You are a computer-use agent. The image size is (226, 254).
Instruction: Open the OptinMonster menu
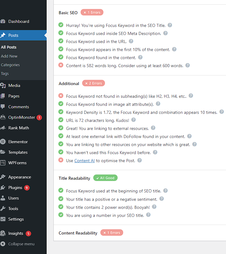(22, 117)
